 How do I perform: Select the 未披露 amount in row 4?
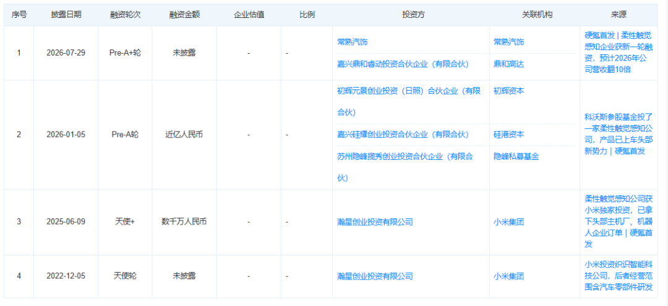tap(184, 276)
